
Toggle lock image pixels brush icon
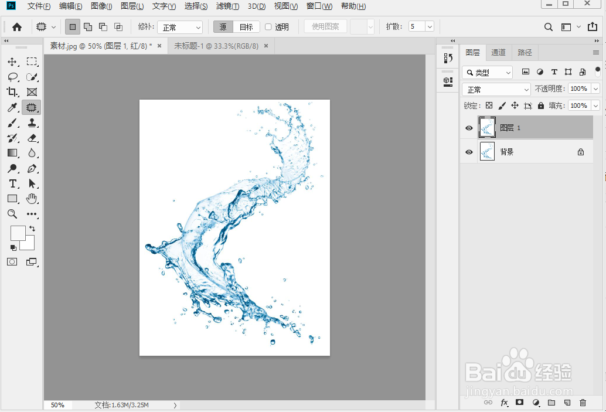tap(502, 105)
